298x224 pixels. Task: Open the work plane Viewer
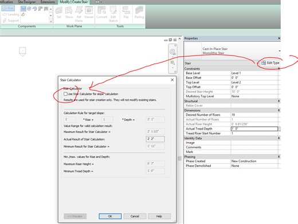click(89, 13)
